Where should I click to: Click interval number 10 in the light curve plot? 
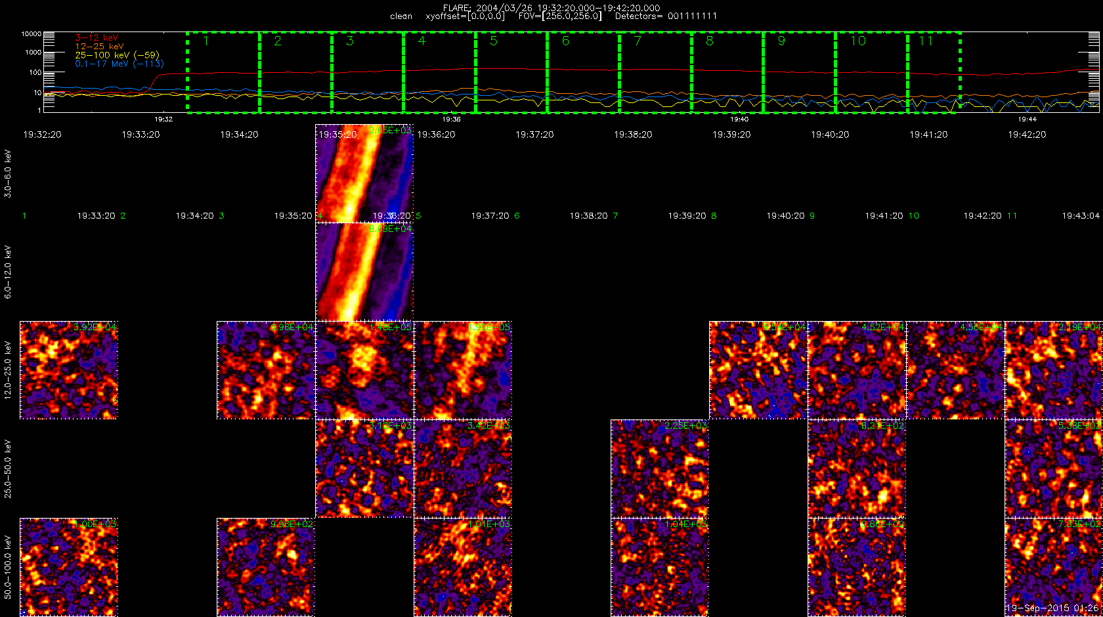(858, 41)
